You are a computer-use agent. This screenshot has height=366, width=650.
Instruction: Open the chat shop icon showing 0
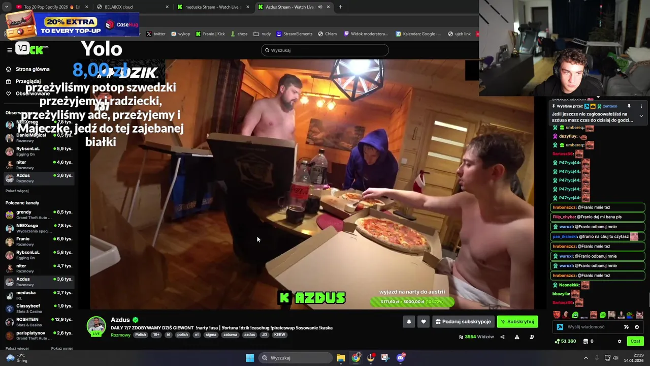pyautogui.click(x=588, y=341)
